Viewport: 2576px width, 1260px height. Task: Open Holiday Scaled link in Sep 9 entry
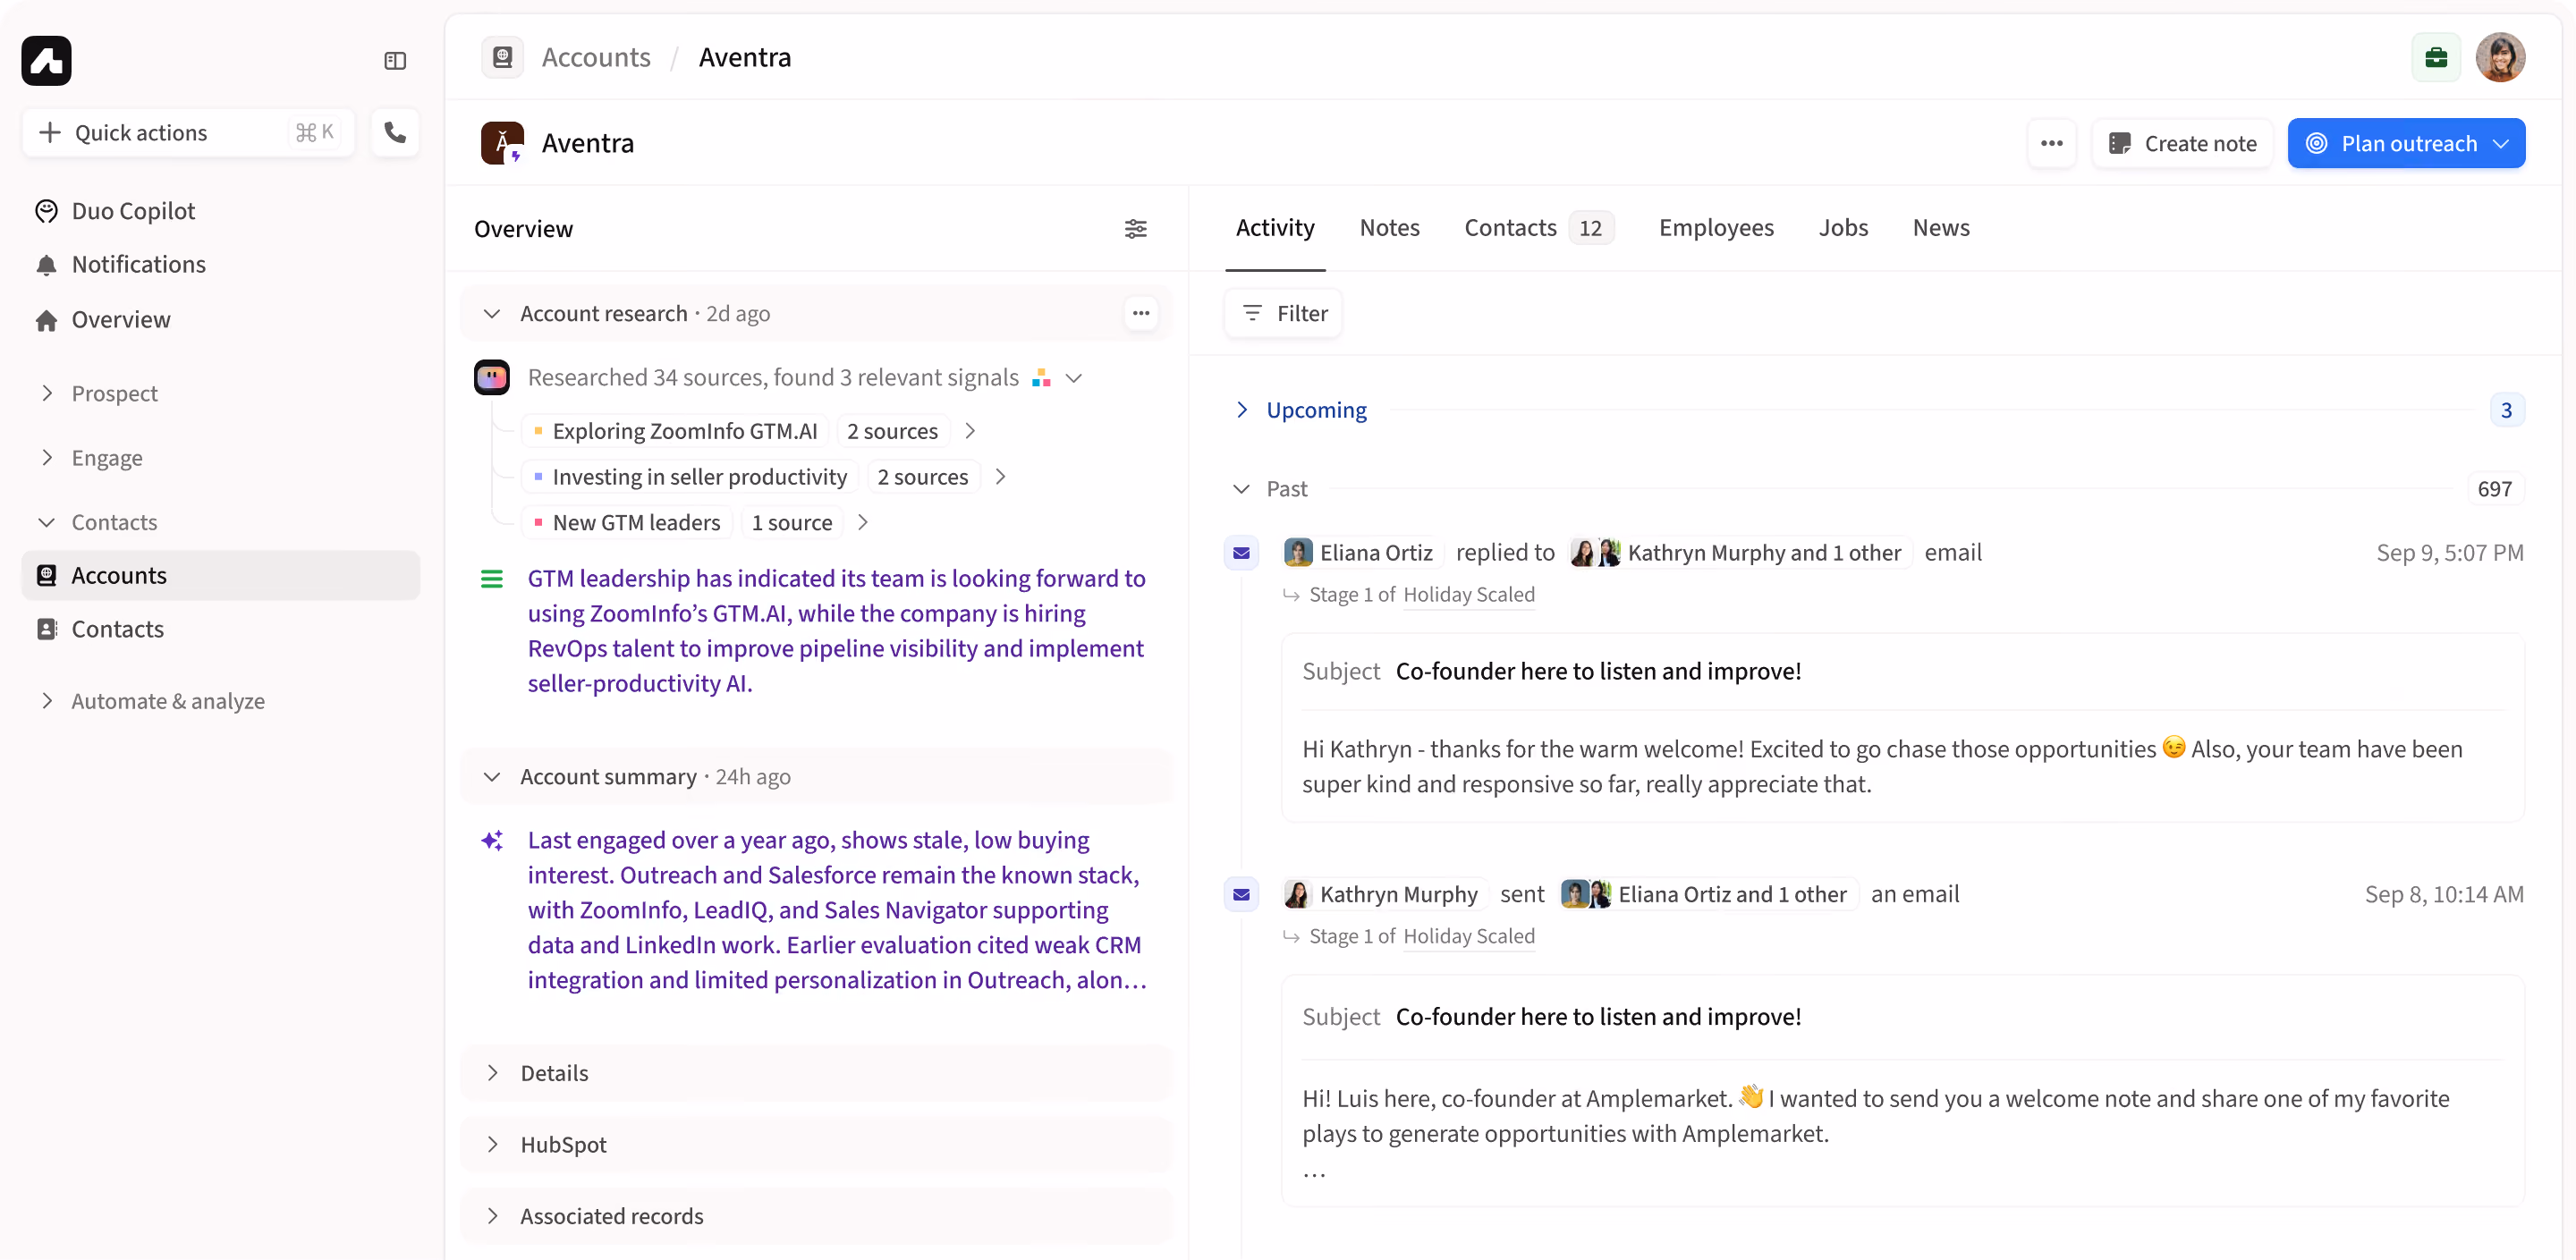coord(1468,594)
